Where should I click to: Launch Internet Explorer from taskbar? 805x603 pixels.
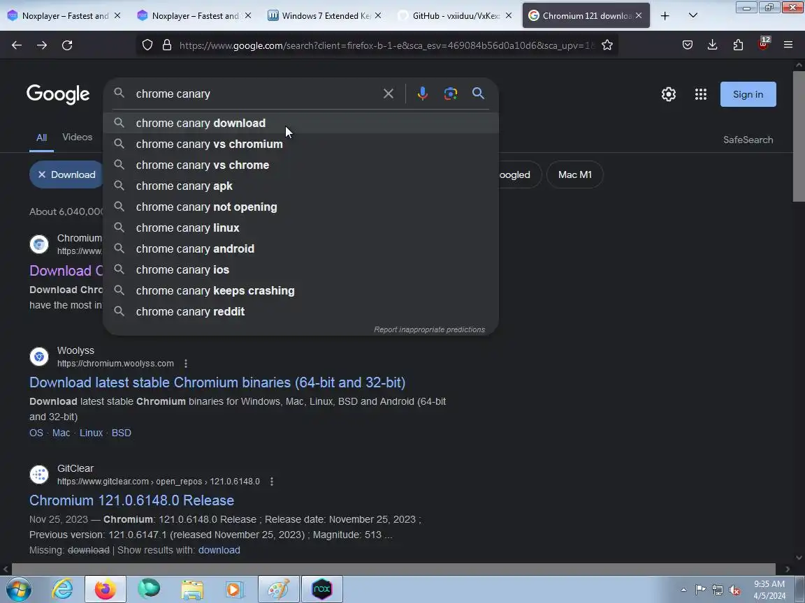tap(62, 590)
